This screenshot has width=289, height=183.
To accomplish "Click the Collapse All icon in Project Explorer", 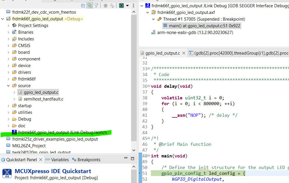I will (x=83, y=6).
